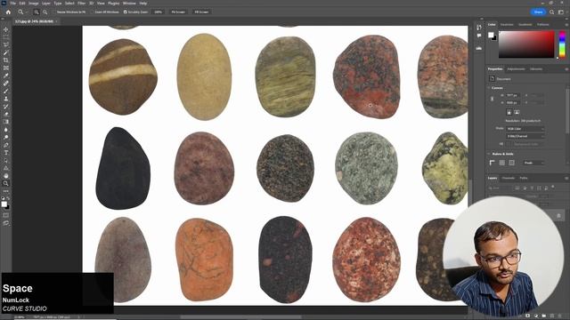Open the Help menu
This screenshot has width=570, height=320.
click(143, 4)
